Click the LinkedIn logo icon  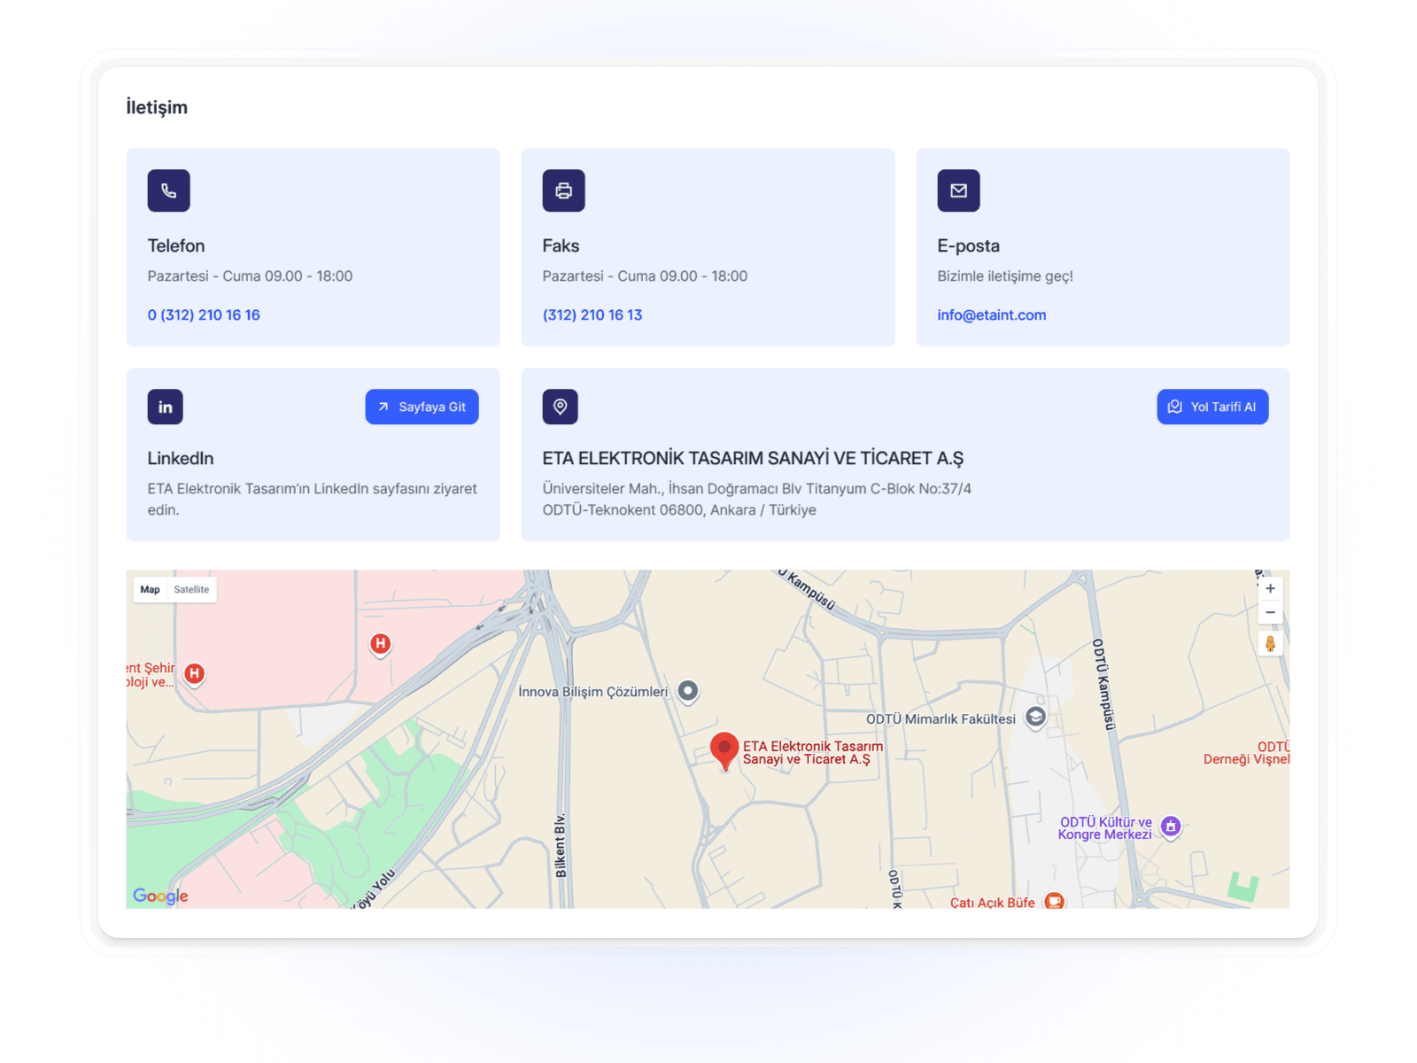click(166, 407)
